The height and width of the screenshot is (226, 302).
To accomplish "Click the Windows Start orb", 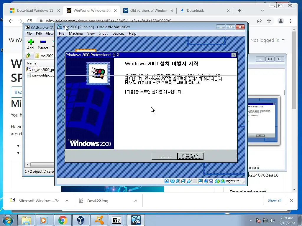I will 8,220.
